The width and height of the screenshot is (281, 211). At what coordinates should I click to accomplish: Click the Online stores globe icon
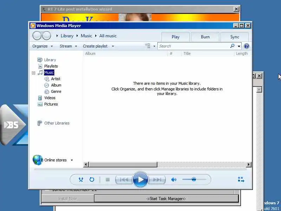pyautogui.click(x=38, y=160)
